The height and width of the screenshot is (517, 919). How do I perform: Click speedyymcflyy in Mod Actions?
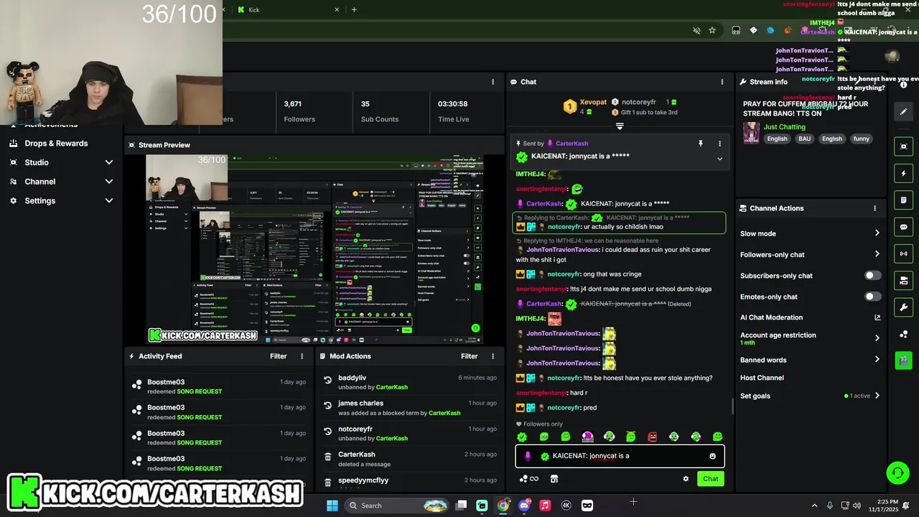[363, 480]
